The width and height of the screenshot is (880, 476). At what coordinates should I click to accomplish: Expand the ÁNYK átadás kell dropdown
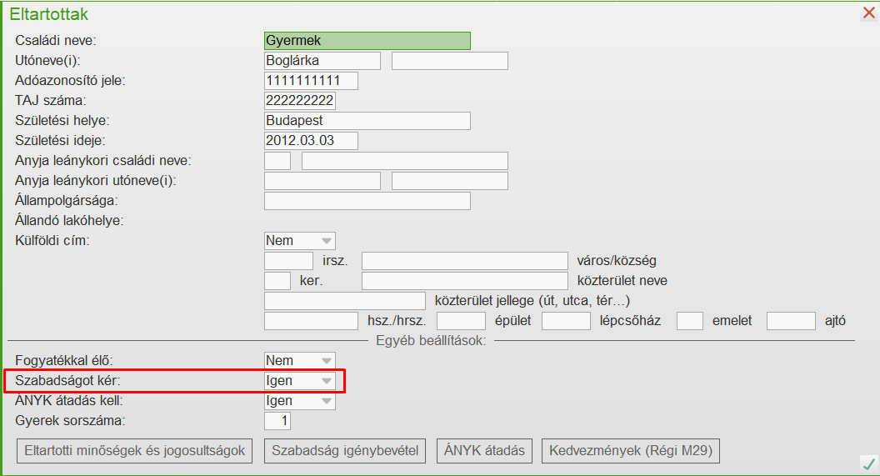point(300,401)
